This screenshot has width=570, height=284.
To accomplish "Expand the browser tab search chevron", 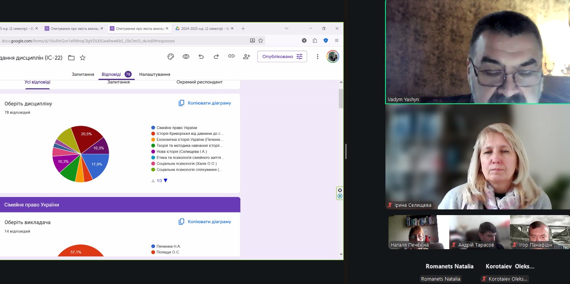I will [x=286, y=28].
